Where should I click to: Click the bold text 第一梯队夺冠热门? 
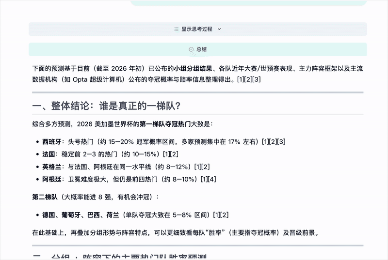(x=165, y=124)
